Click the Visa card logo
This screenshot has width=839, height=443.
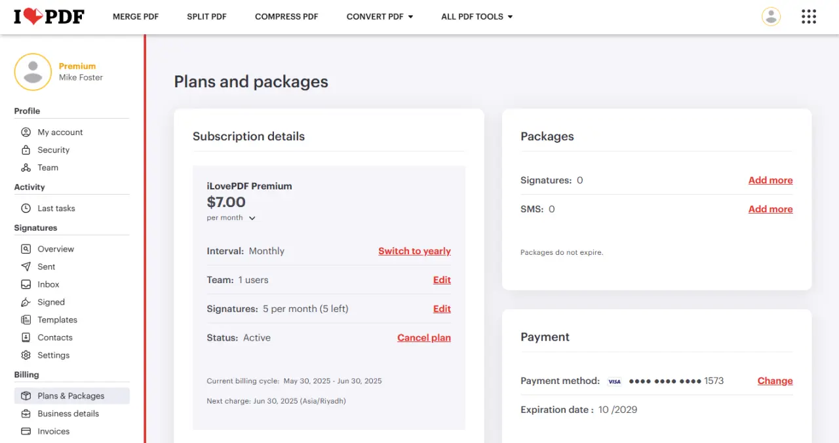click(x=614, y=381)
